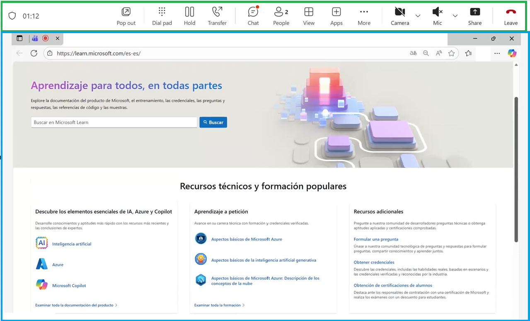Screen dimensions: 530x321
Task: Open the More options menu in the call
Action: point(363,16)
